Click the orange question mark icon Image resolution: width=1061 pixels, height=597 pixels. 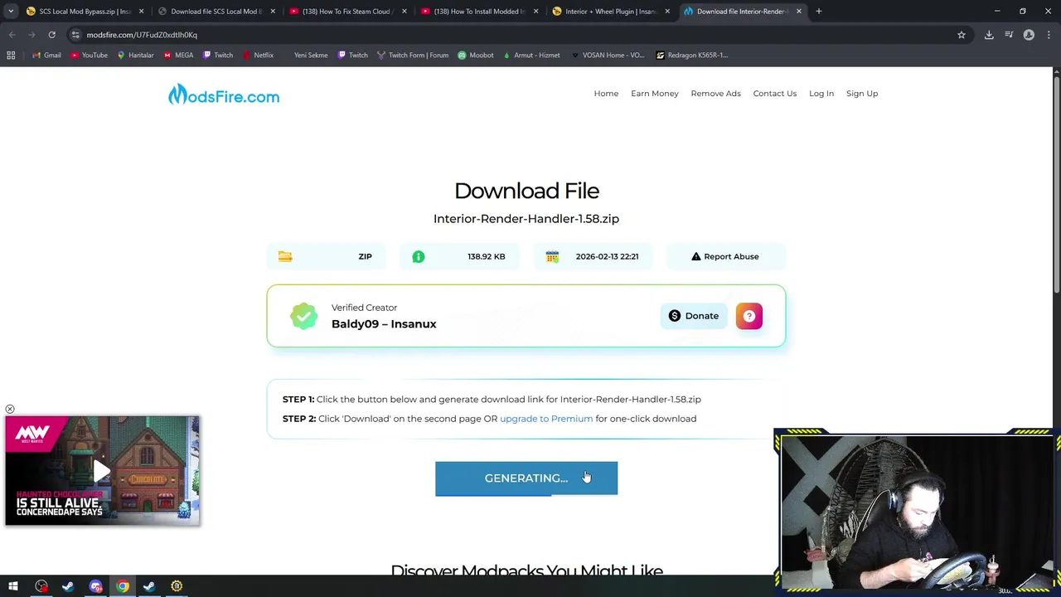point(749,316)
